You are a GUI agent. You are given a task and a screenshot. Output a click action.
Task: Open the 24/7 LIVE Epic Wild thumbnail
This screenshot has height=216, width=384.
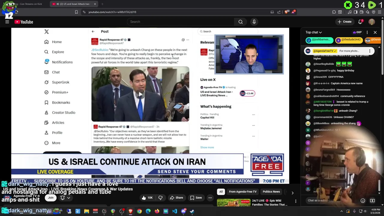click(233, 202)
